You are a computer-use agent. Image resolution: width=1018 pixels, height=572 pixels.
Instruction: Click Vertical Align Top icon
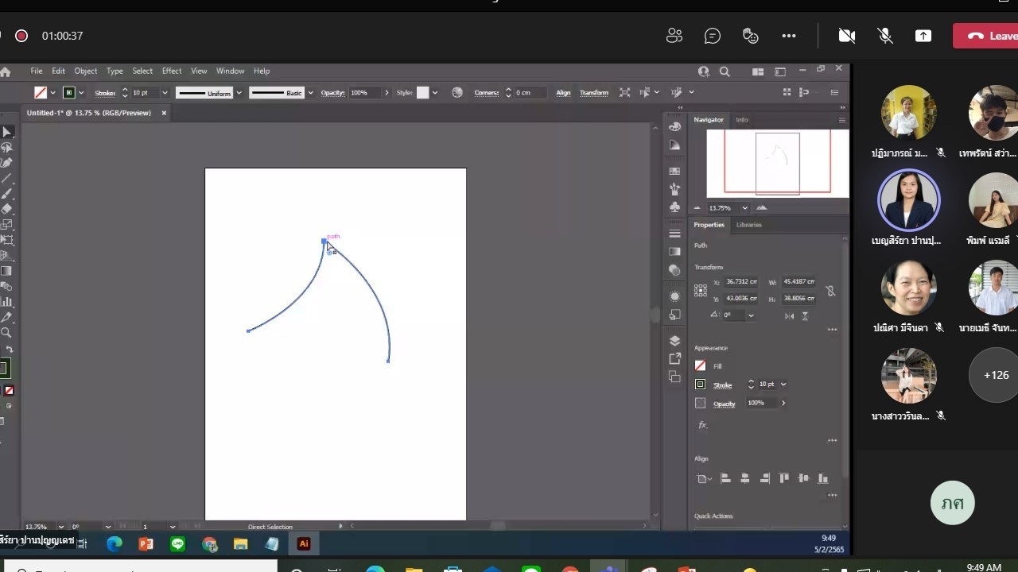tap(784, 478)
